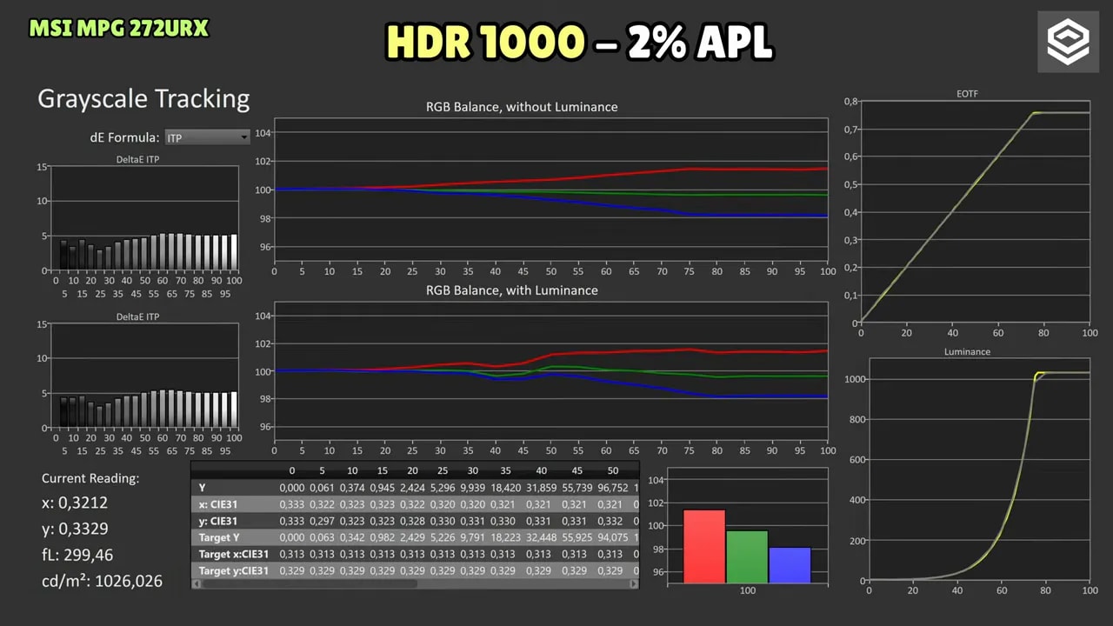Image resolution: width=1113 pixels, height=626 pixels.
Task: Click the Target Y value 18,223
Action: pyautogui.click(x=505, y=537)
